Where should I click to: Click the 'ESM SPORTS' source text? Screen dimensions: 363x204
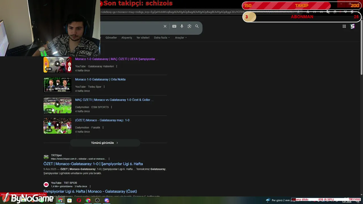click(x=100, y=107)
